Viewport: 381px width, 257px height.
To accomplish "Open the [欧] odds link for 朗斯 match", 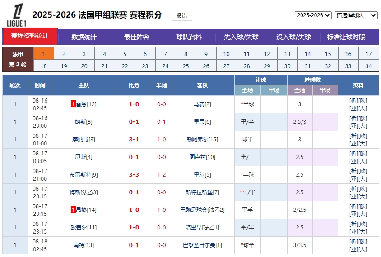I will 363,118.
